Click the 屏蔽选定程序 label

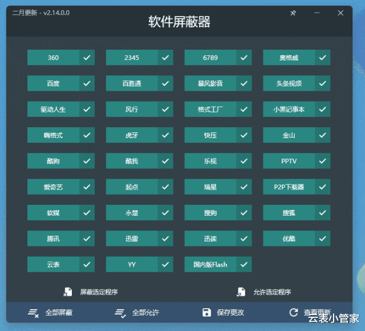[x=99, y=292]
